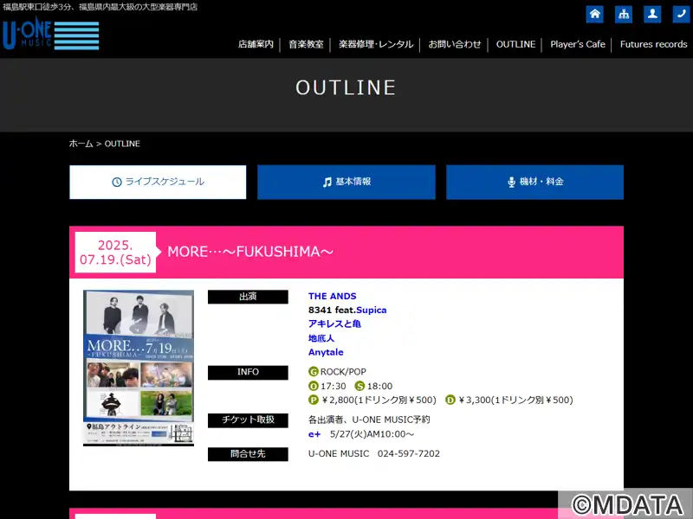Follow the e+ ticket link
693x519 pixels.
[314, 434]
